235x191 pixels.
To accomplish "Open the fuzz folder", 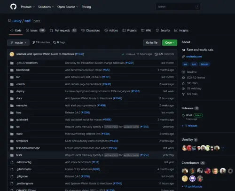I will pyautogui.click(x=19, y=112).
